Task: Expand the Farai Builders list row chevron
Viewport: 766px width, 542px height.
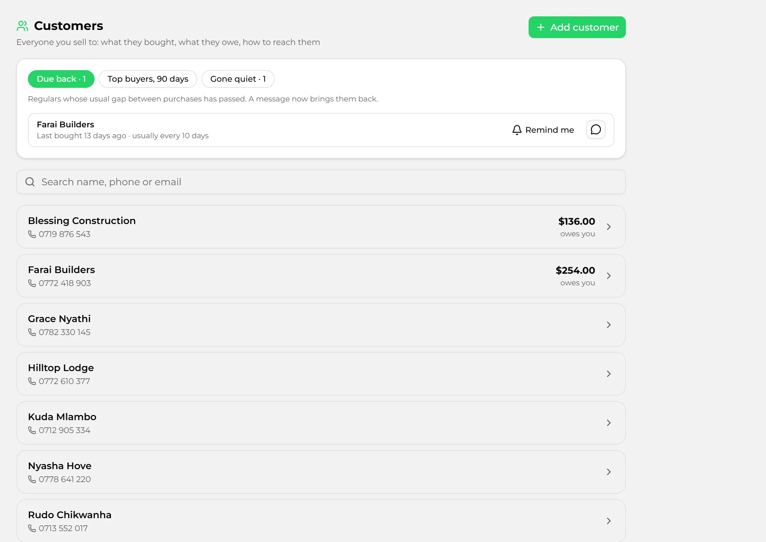Action: coord(609,276)
